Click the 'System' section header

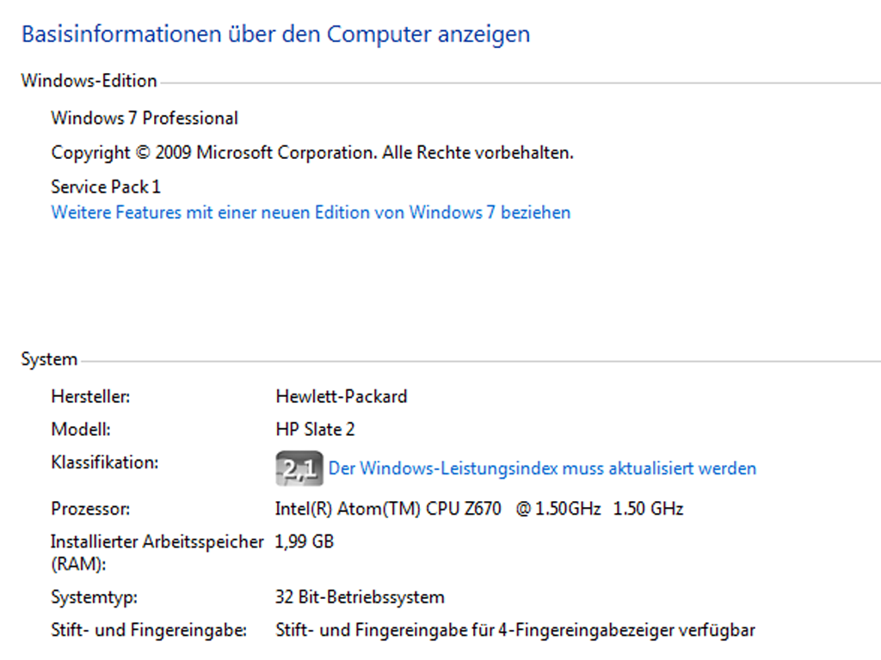point(49,359)
